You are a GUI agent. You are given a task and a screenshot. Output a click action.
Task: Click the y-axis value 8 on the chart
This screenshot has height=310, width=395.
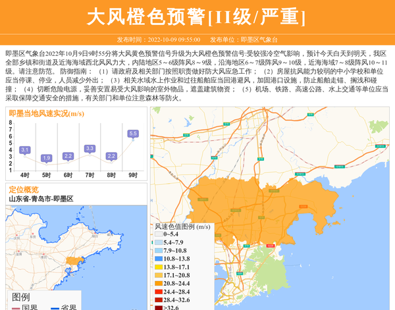11,122
